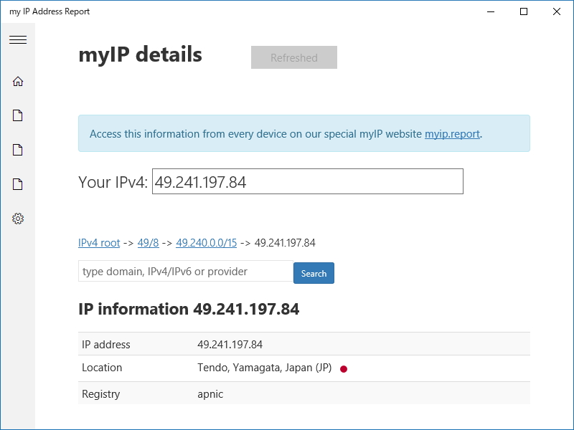This screenshot has height=430, width=574.
Task: Open the myip.report website link
Action: 452,134
